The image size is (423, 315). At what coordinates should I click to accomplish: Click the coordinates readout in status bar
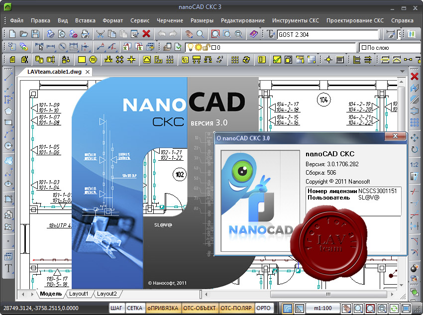pos(41,308)
